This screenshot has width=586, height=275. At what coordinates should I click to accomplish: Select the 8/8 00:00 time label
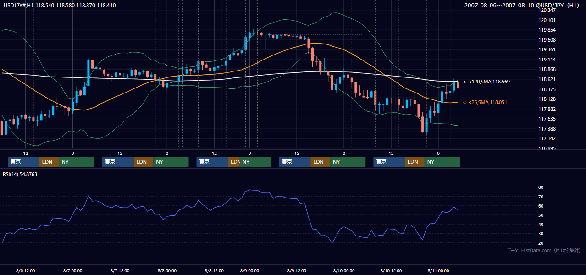point(167,270)
